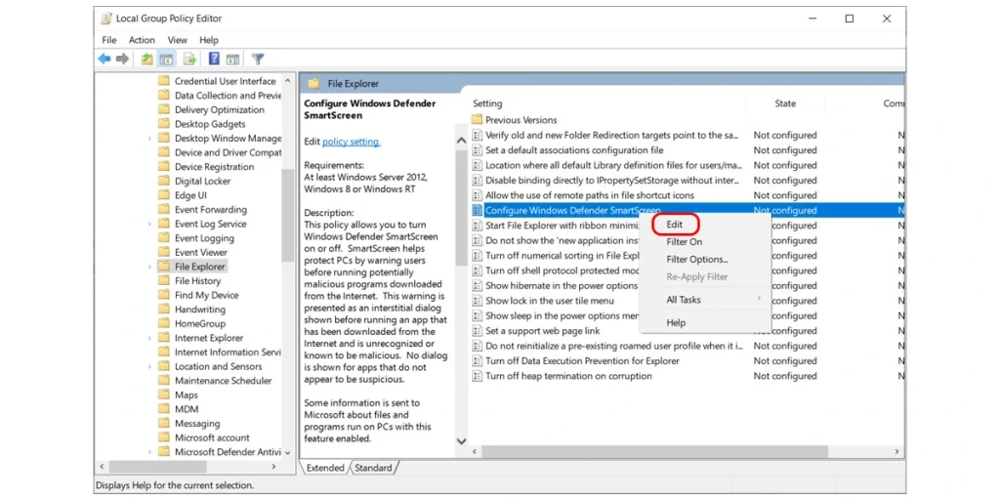Select the Microsoft account tree item
1000x500 pixels.
(x=212, y=437)
